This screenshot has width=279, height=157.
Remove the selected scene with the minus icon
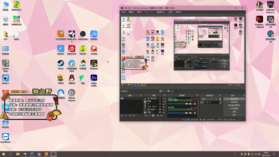pyautogui.click(x=126, y=116)
